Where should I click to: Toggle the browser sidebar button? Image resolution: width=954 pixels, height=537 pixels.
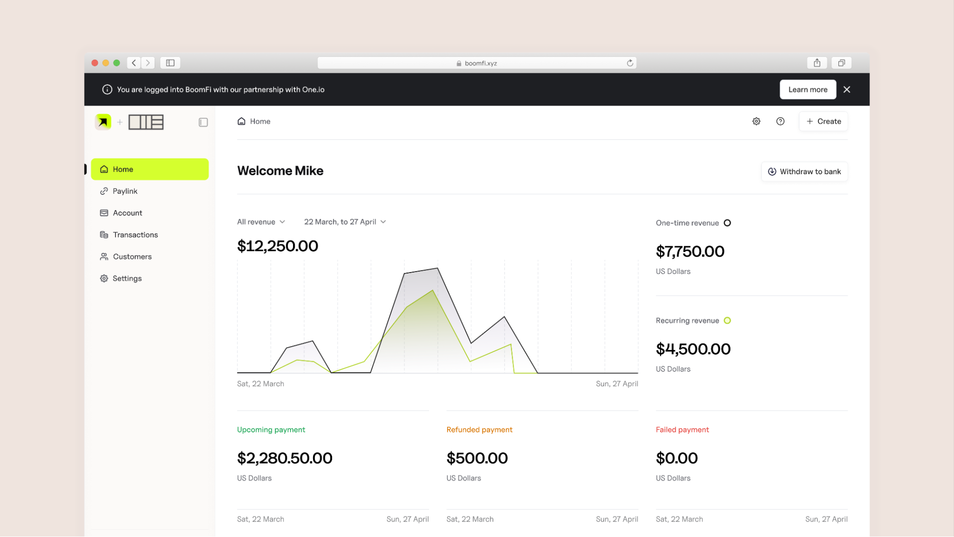tap(170, 63)
